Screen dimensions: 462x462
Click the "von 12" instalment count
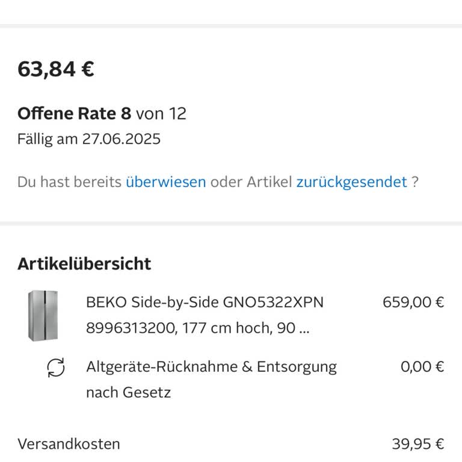(x=161, y=113)
